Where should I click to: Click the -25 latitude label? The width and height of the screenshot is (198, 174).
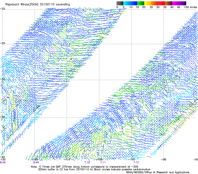pyautogui.click(x=2, y=43)
